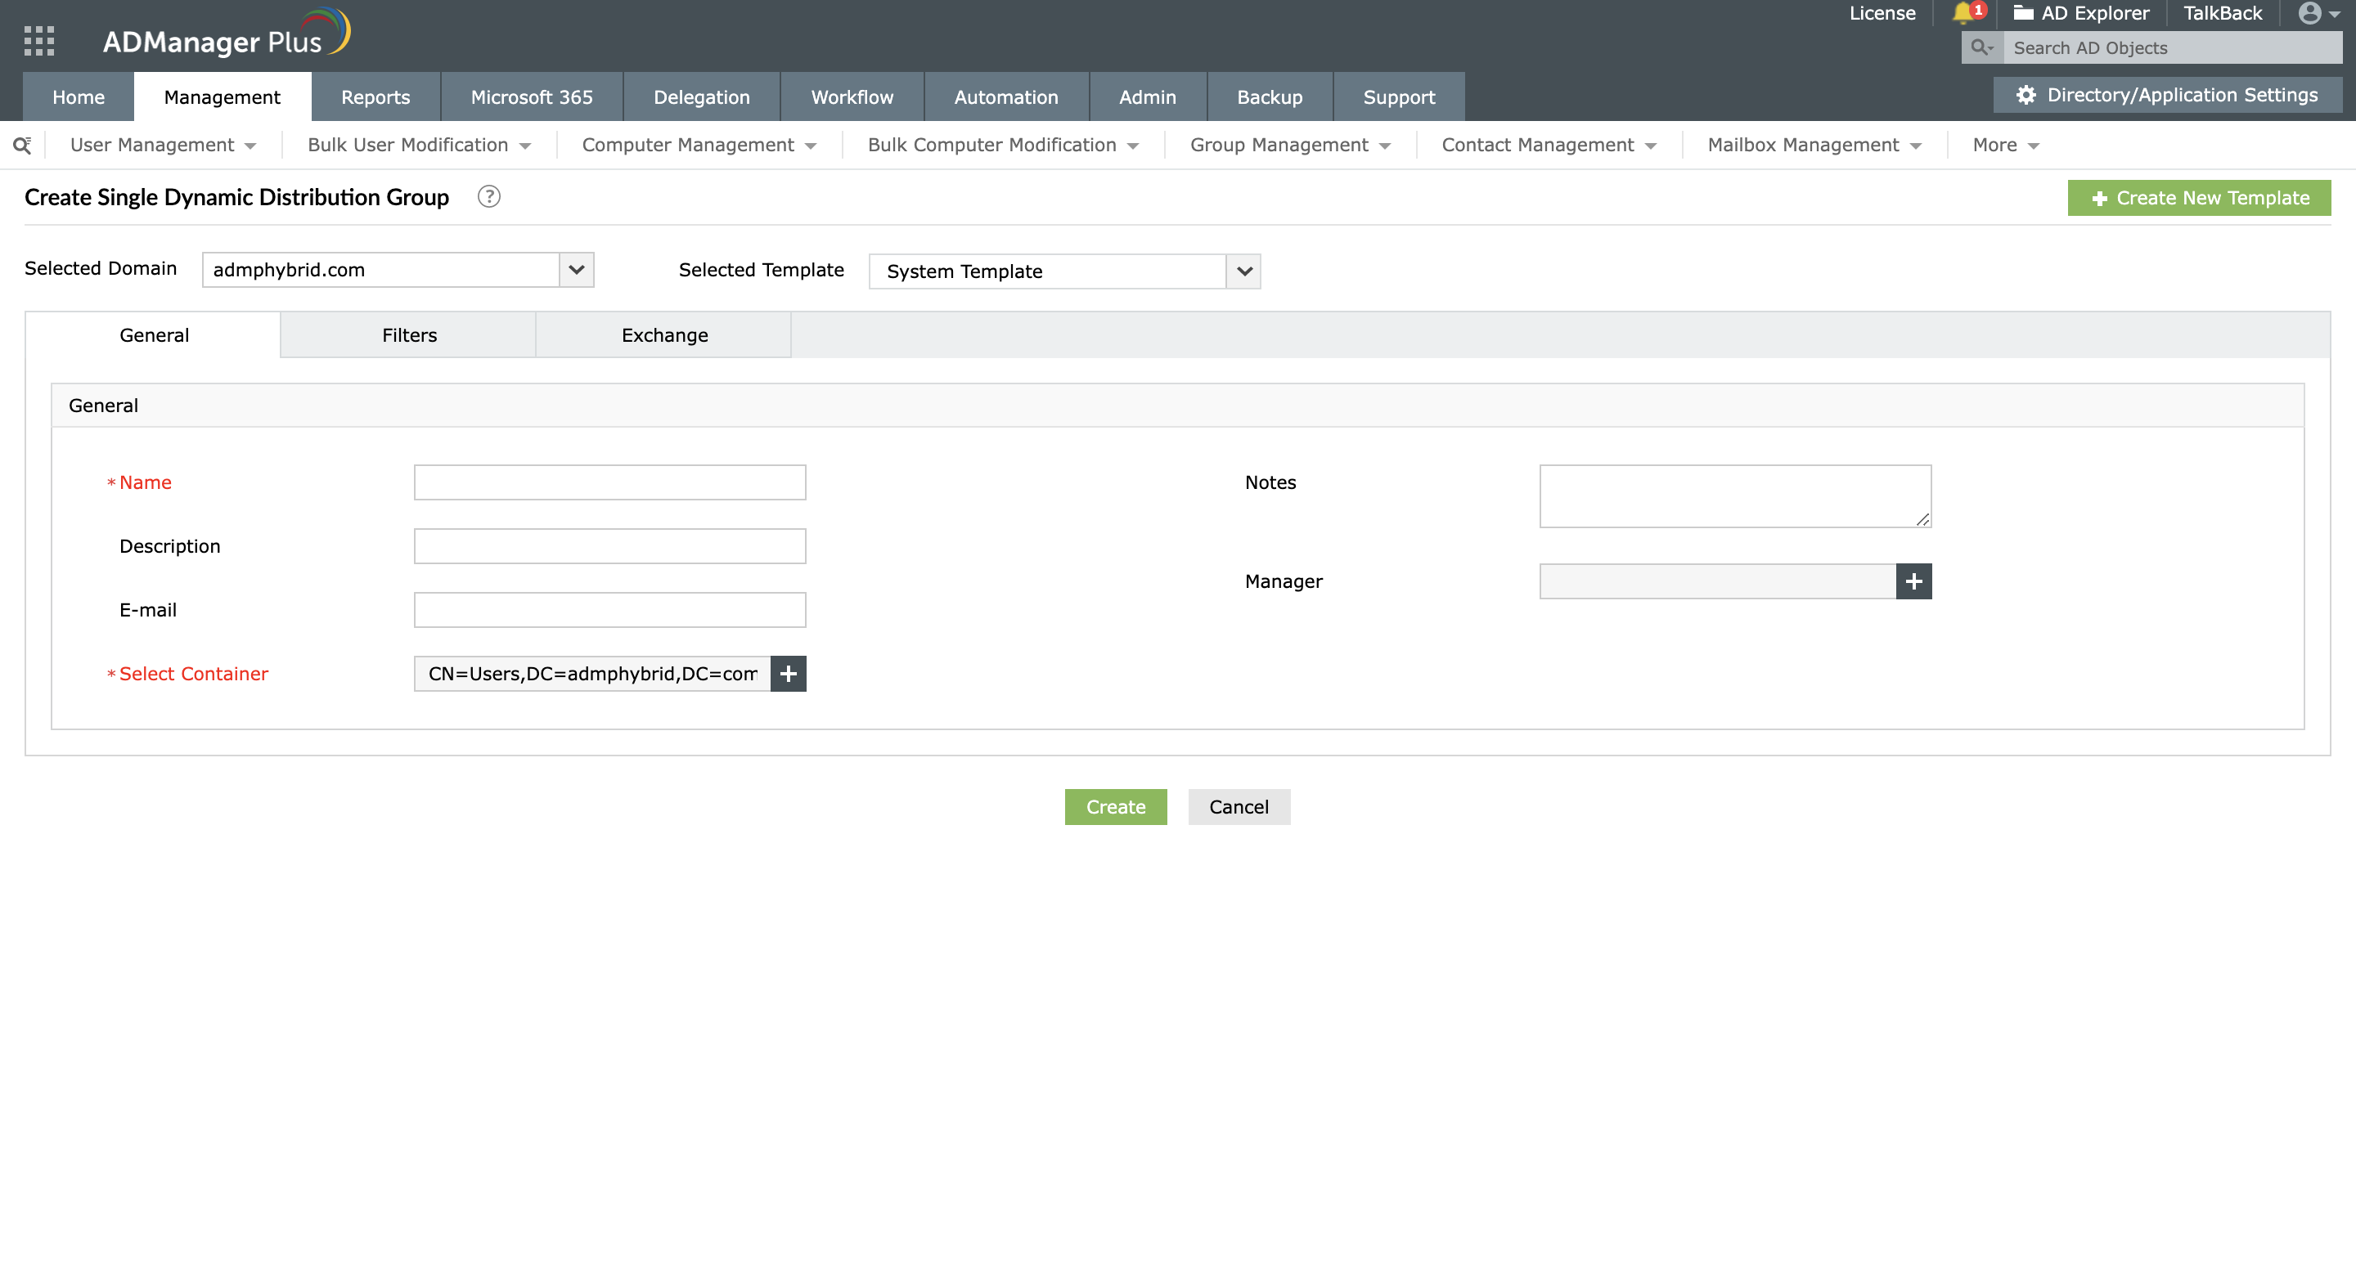2356x1269 pixels.
Task: Expand the More submenu
Action: pos(2006,146)
